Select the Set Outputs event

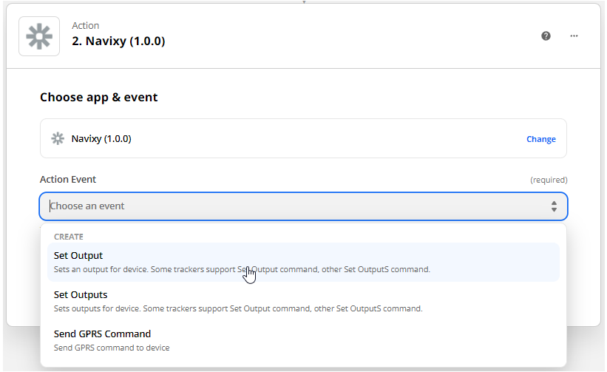(x=303, y=301)
